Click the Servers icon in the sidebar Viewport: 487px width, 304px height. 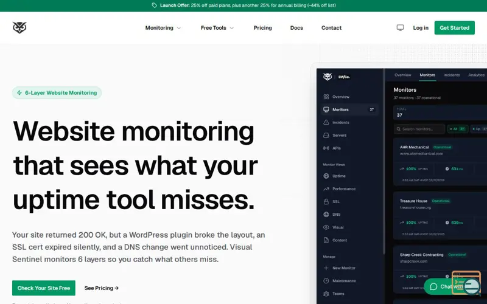coord(326,135)
